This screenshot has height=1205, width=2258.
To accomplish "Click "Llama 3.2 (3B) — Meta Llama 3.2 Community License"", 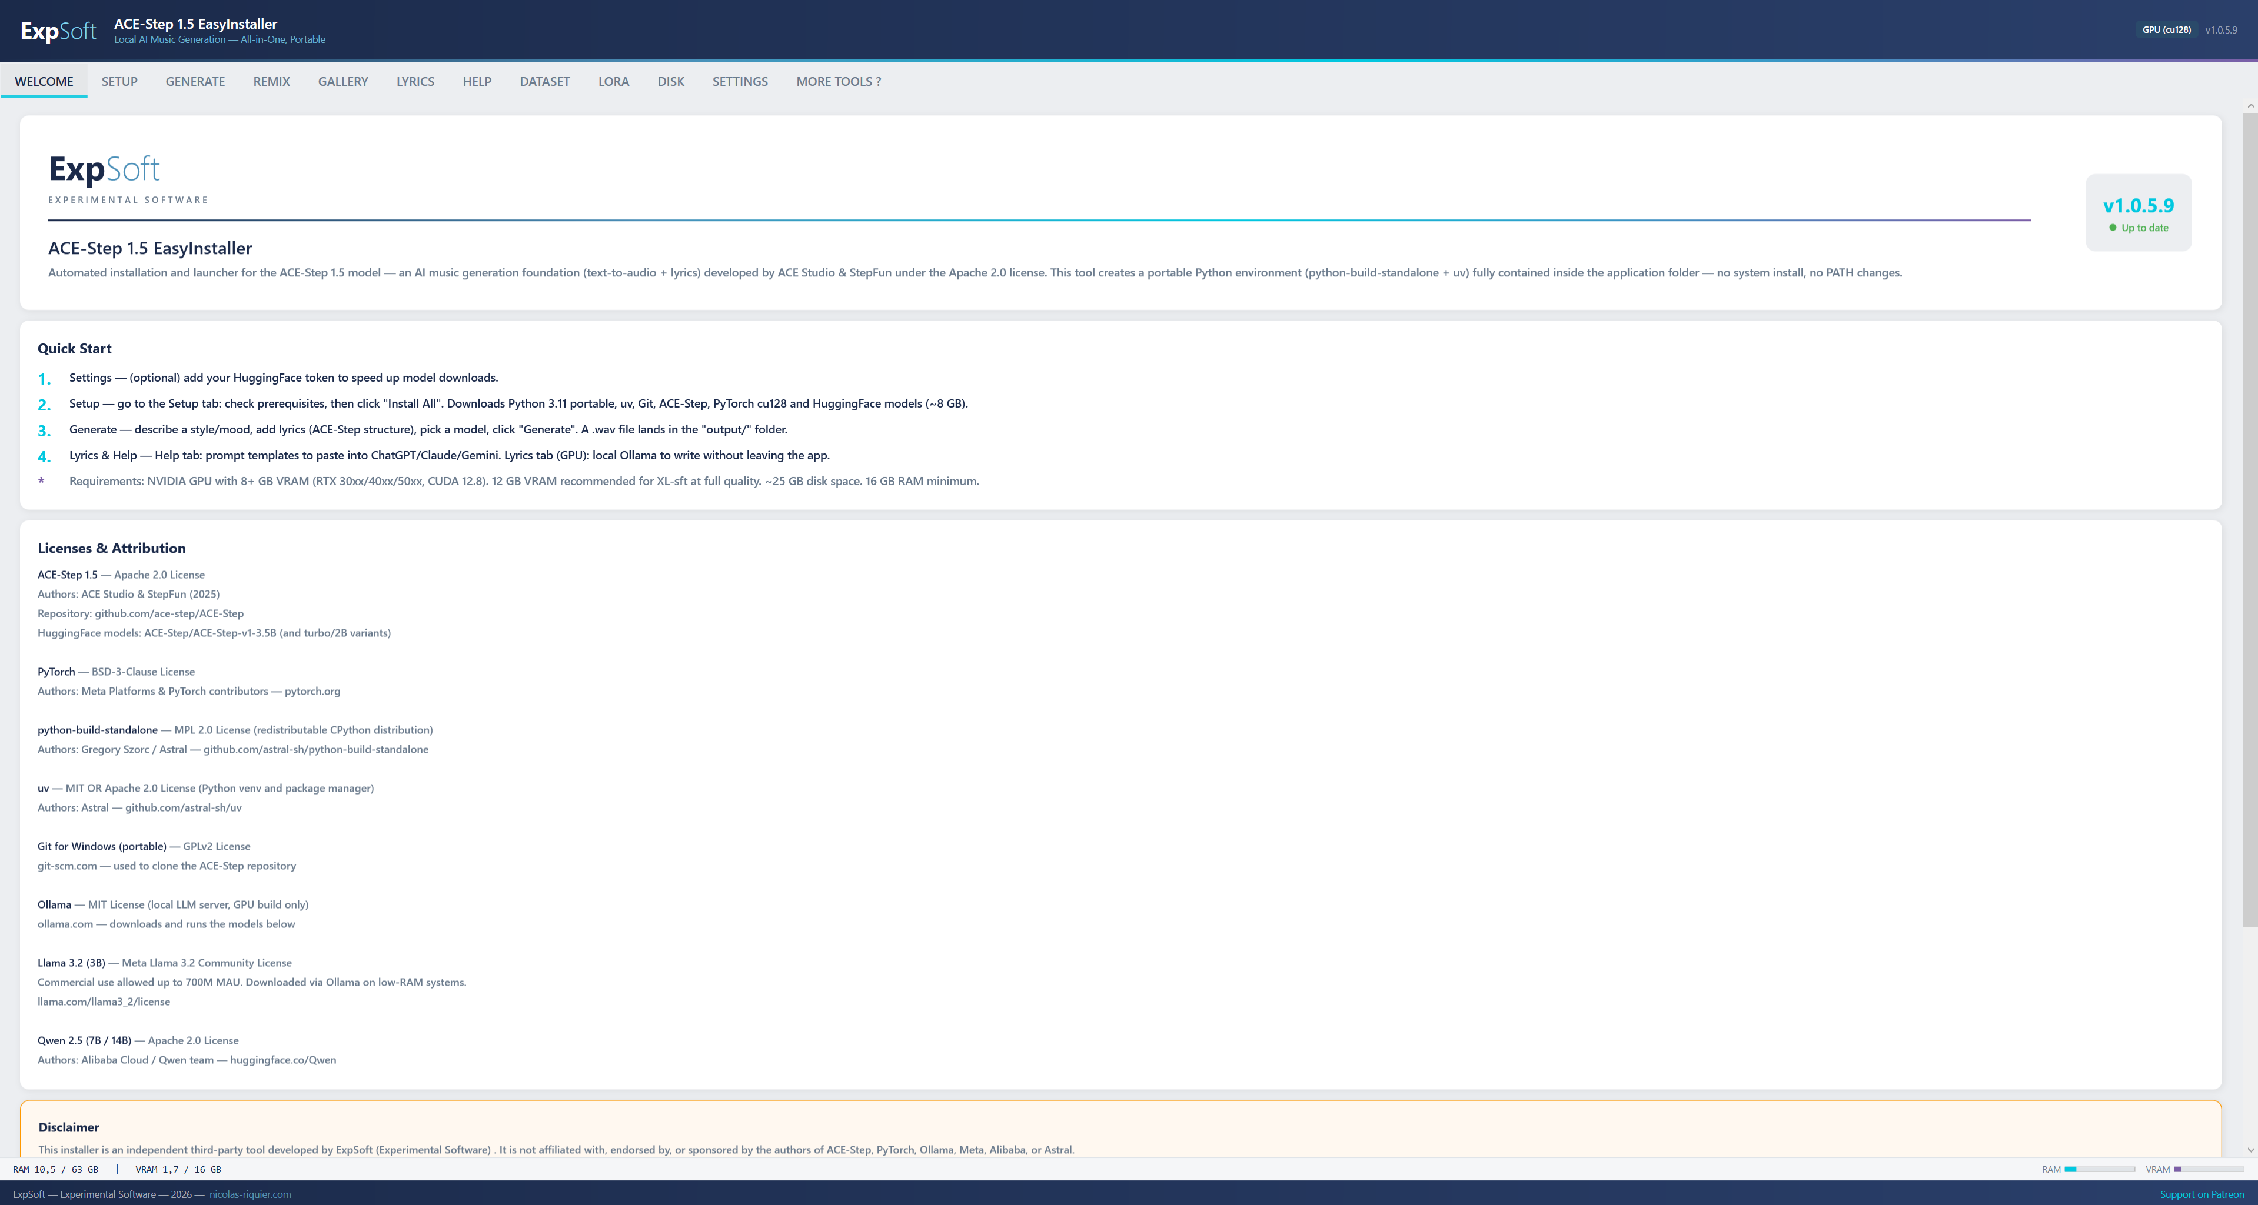I will 165,963.
